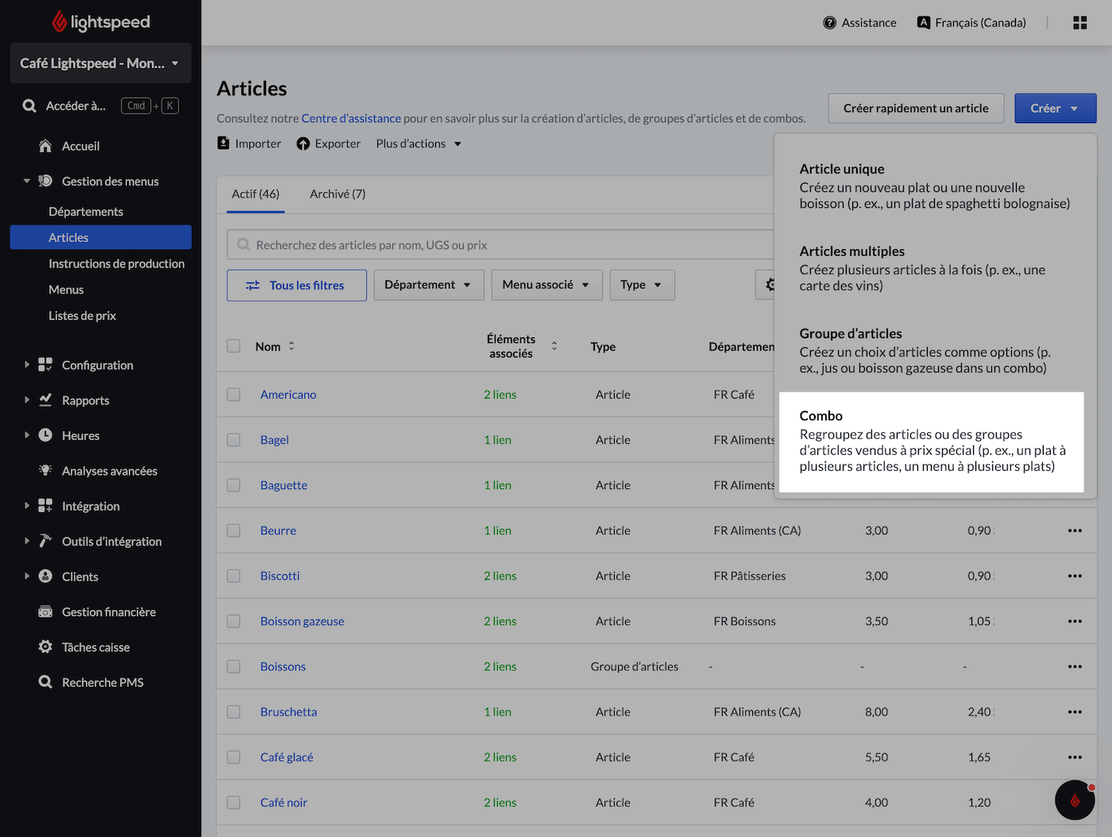Screen dimensions: 1112x837
Task: Click the Lightspeed flame logo
Action: pyautogui.click(x=60, y=21)
